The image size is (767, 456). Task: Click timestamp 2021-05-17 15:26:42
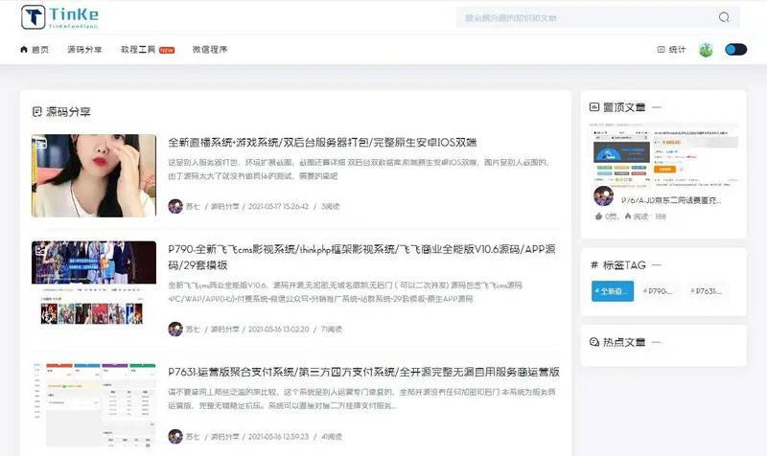click(x=278, y=206)
